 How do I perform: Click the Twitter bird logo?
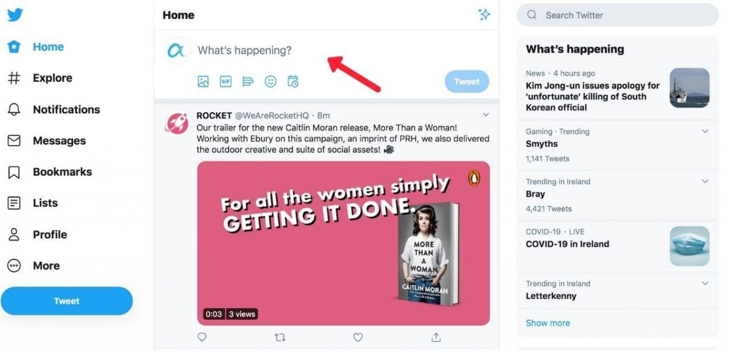click(15, 14)
